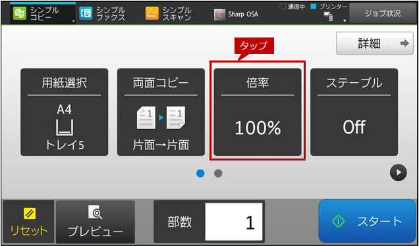The height and width of the screenshot is (246, 419).
Task: Click the リセット reset button
Action: (x=29, y=222)
